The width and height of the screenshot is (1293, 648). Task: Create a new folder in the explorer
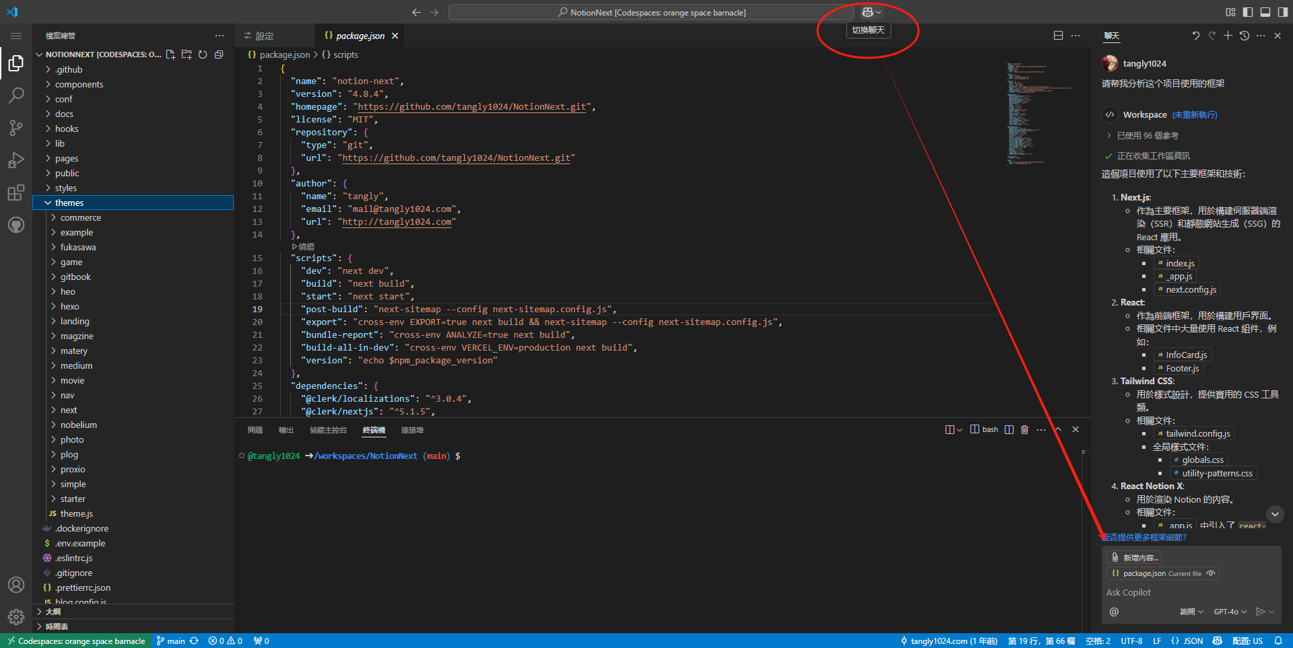coord(187,55)
